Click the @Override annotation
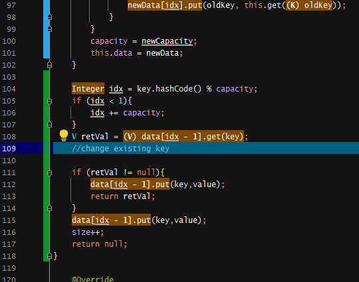This screenshot has width=359, height=282. 92,279
